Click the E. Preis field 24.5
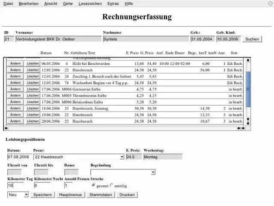Screen dimensions: 274x206 click(x=134, y=157)
